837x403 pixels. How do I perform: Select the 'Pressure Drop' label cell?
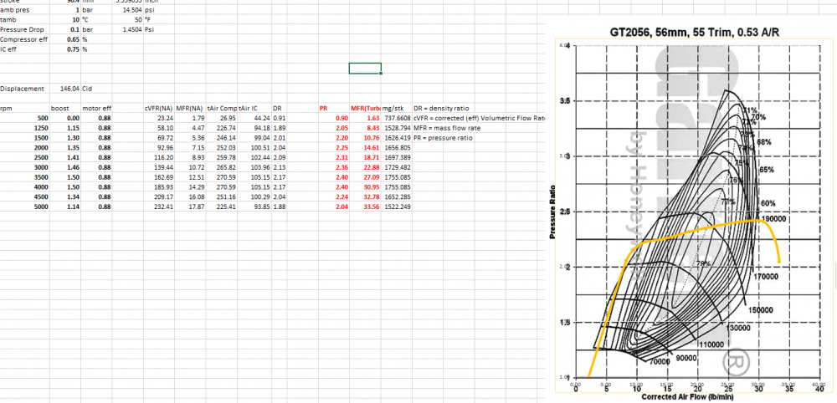tap(25, 30)
